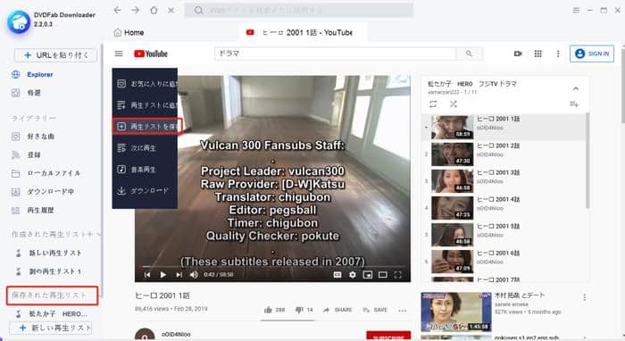Viewport: 625px width, 341px height.
Task: Toggle playlist shuffle button
Action: pyautogui.click(x=454, y=104)
